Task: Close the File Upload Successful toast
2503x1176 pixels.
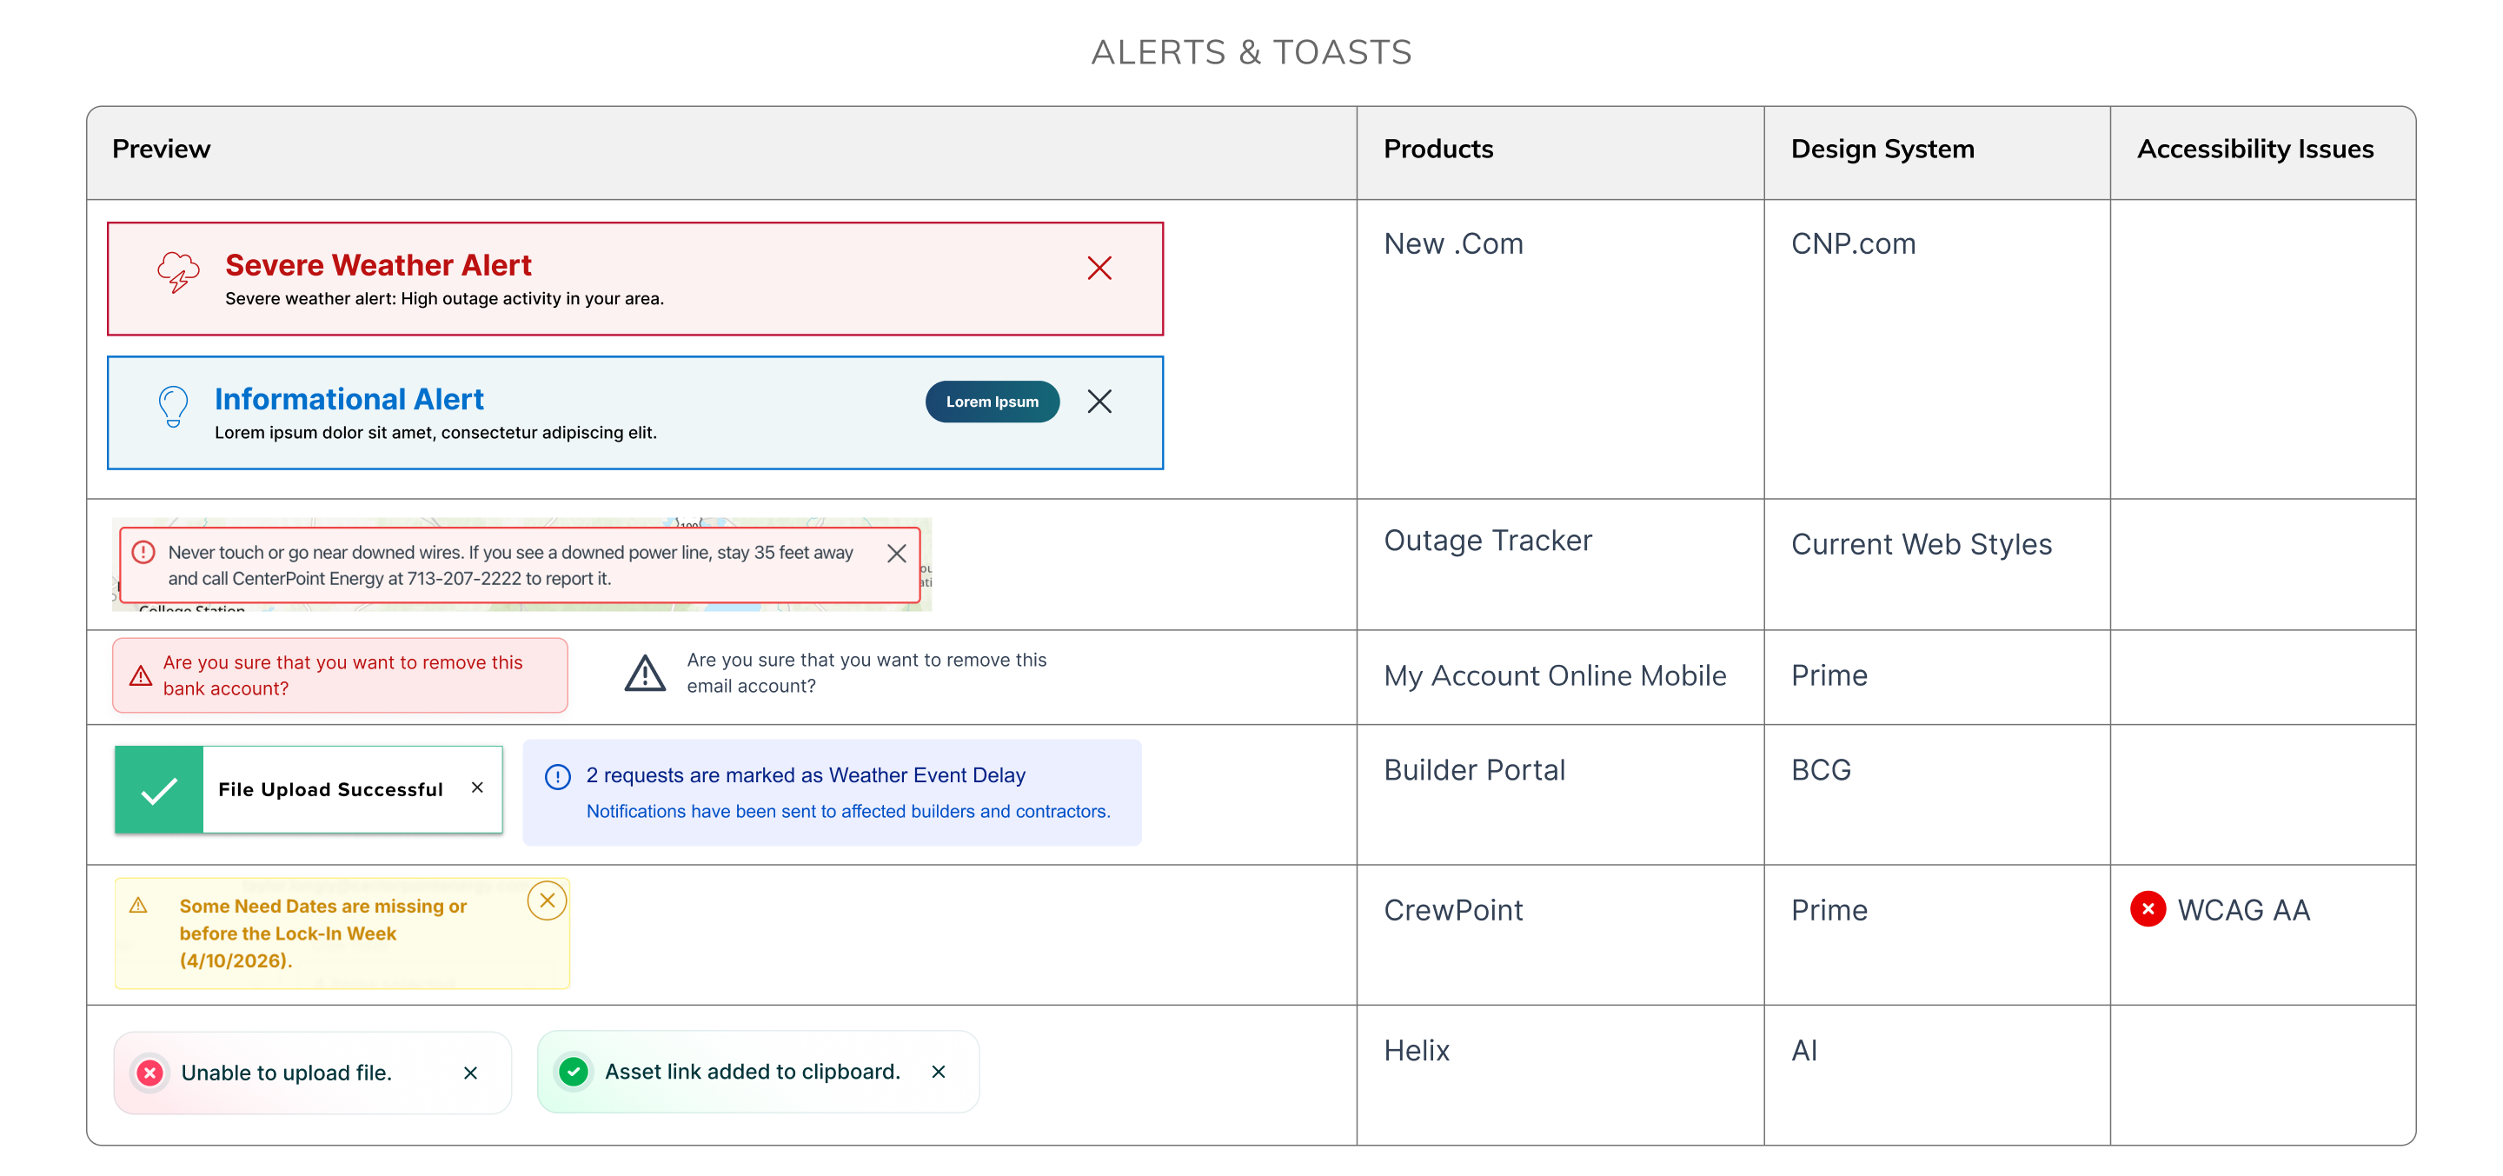Action: 477,787
